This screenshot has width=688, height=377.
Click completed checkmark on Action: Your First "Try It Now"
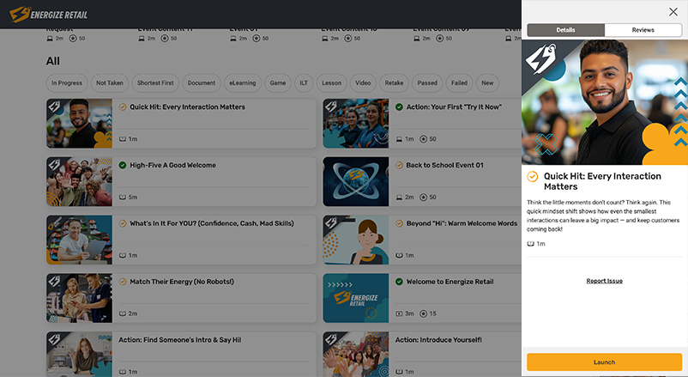(x=399, y=106)
